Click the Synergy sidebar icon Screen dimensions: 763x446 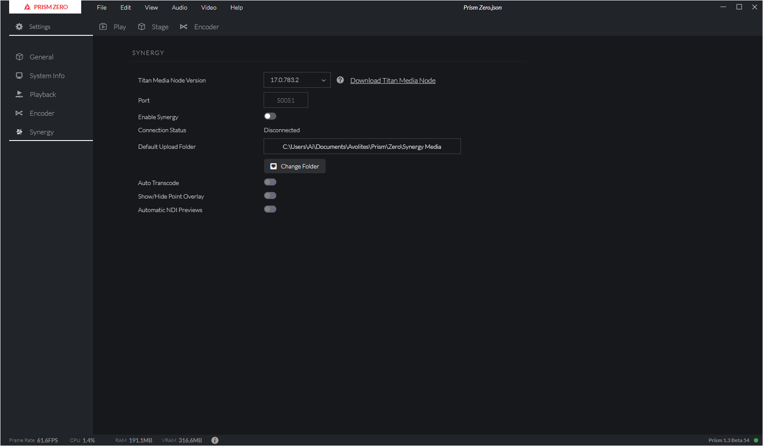tap(19, 132)
